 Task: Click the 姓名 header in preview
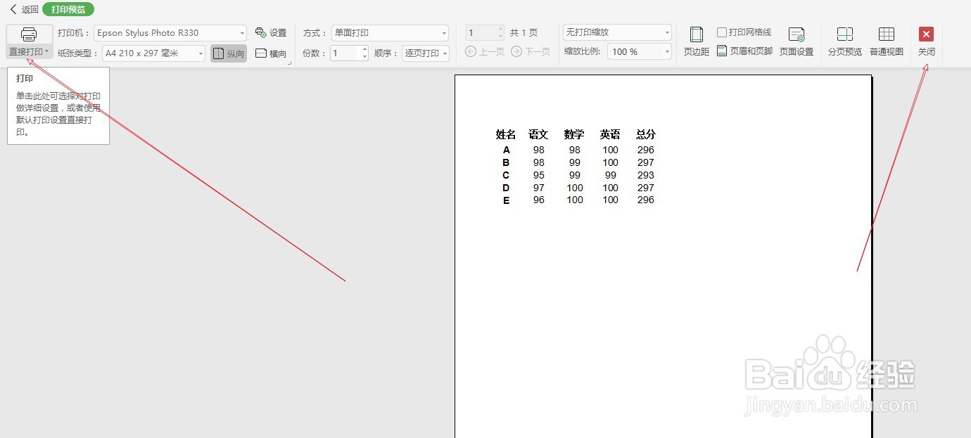[506, 134]
